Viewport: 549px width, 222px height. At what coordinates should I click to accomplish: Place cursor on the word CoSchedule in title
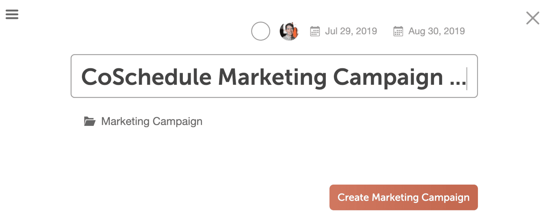[x=147, y=76]
